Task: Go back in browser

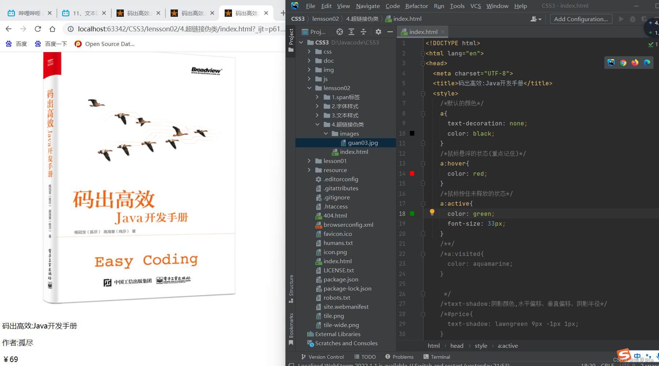Action: (9, 29)
